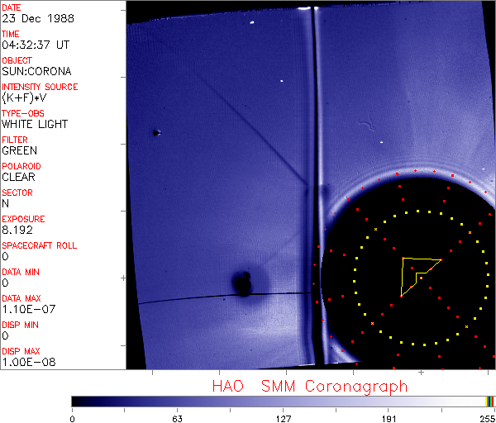Click the large dark blob above the horizontal line
Viewport: 496px width, 423px height.
click(242, 283)
